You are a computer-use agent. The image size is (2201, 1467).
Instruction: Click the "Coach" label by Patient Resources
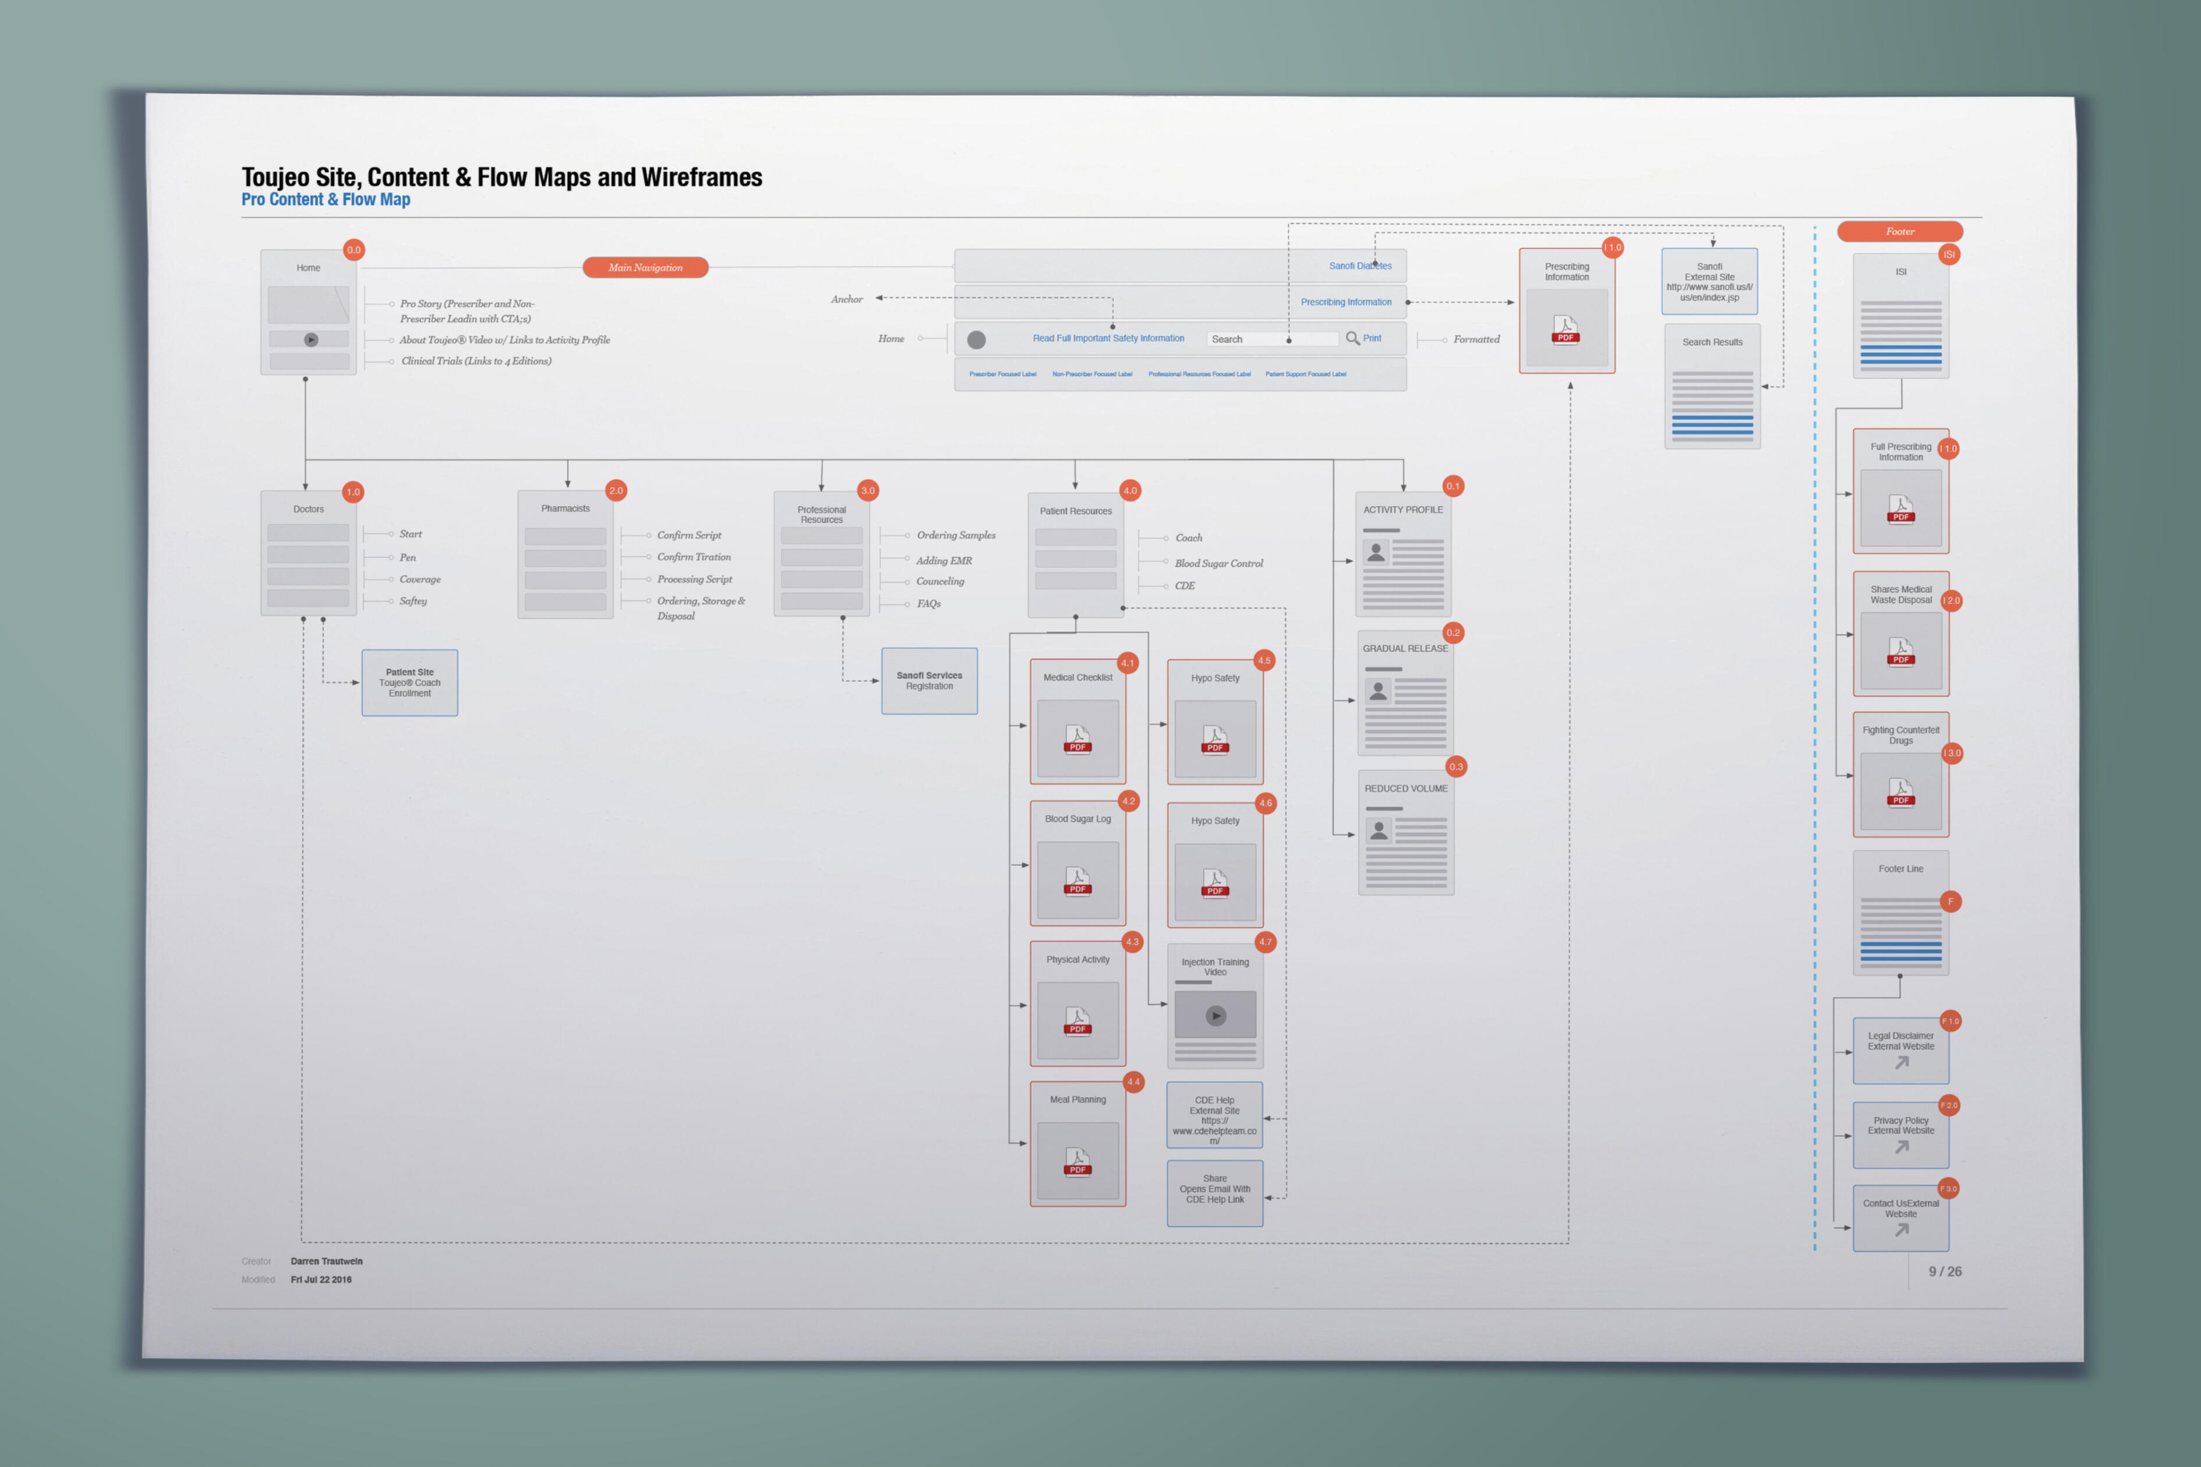[x=1189, y=538]
